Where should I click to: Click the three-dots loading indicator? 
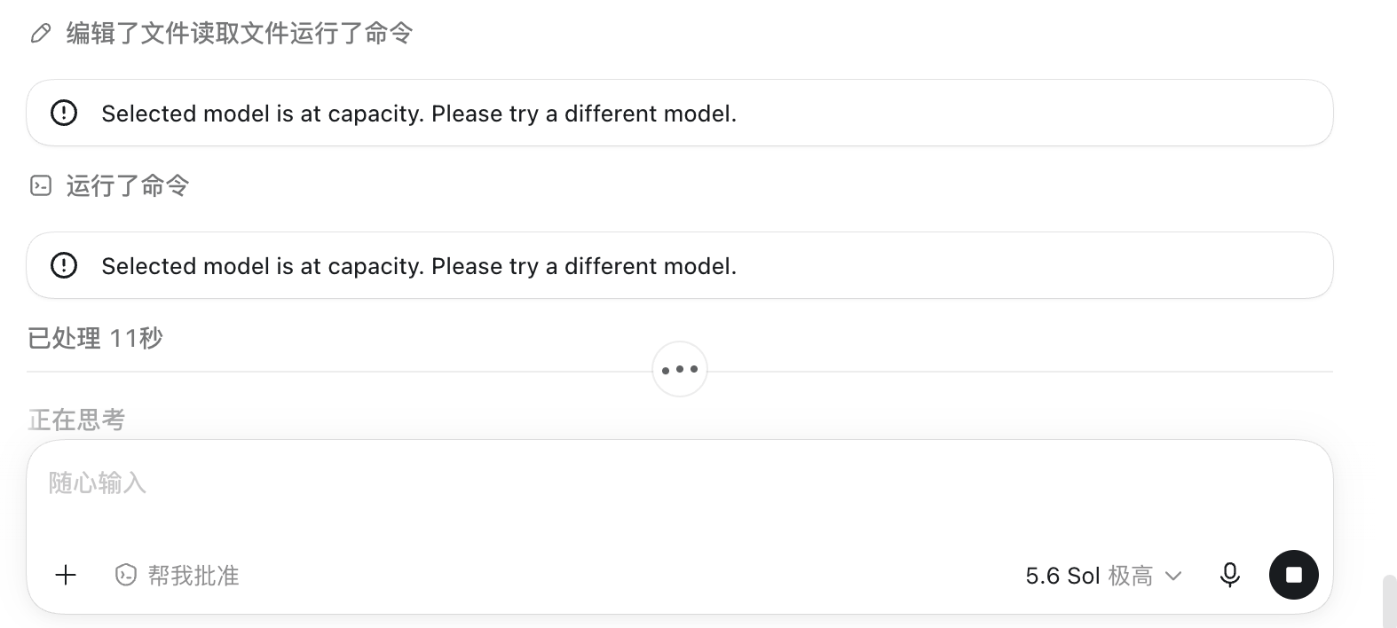coord(680,369)
